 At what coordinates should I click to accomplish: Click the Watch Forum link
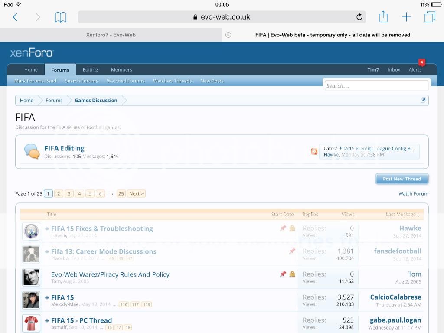pyautogui.click(x=413, y=194)
